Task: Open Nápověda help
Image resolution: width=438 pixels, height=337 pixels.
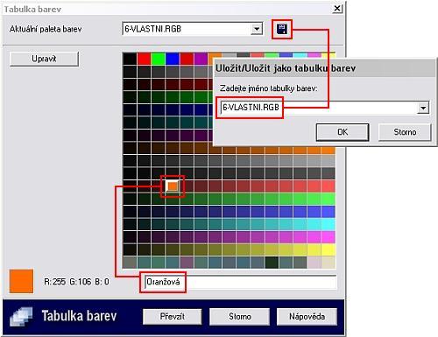Action: pyautogui.click(x=307, y=317)
